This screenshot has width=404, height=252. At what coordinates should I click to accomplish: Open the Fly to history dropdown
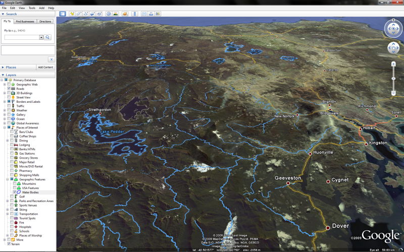click(41, 37)
